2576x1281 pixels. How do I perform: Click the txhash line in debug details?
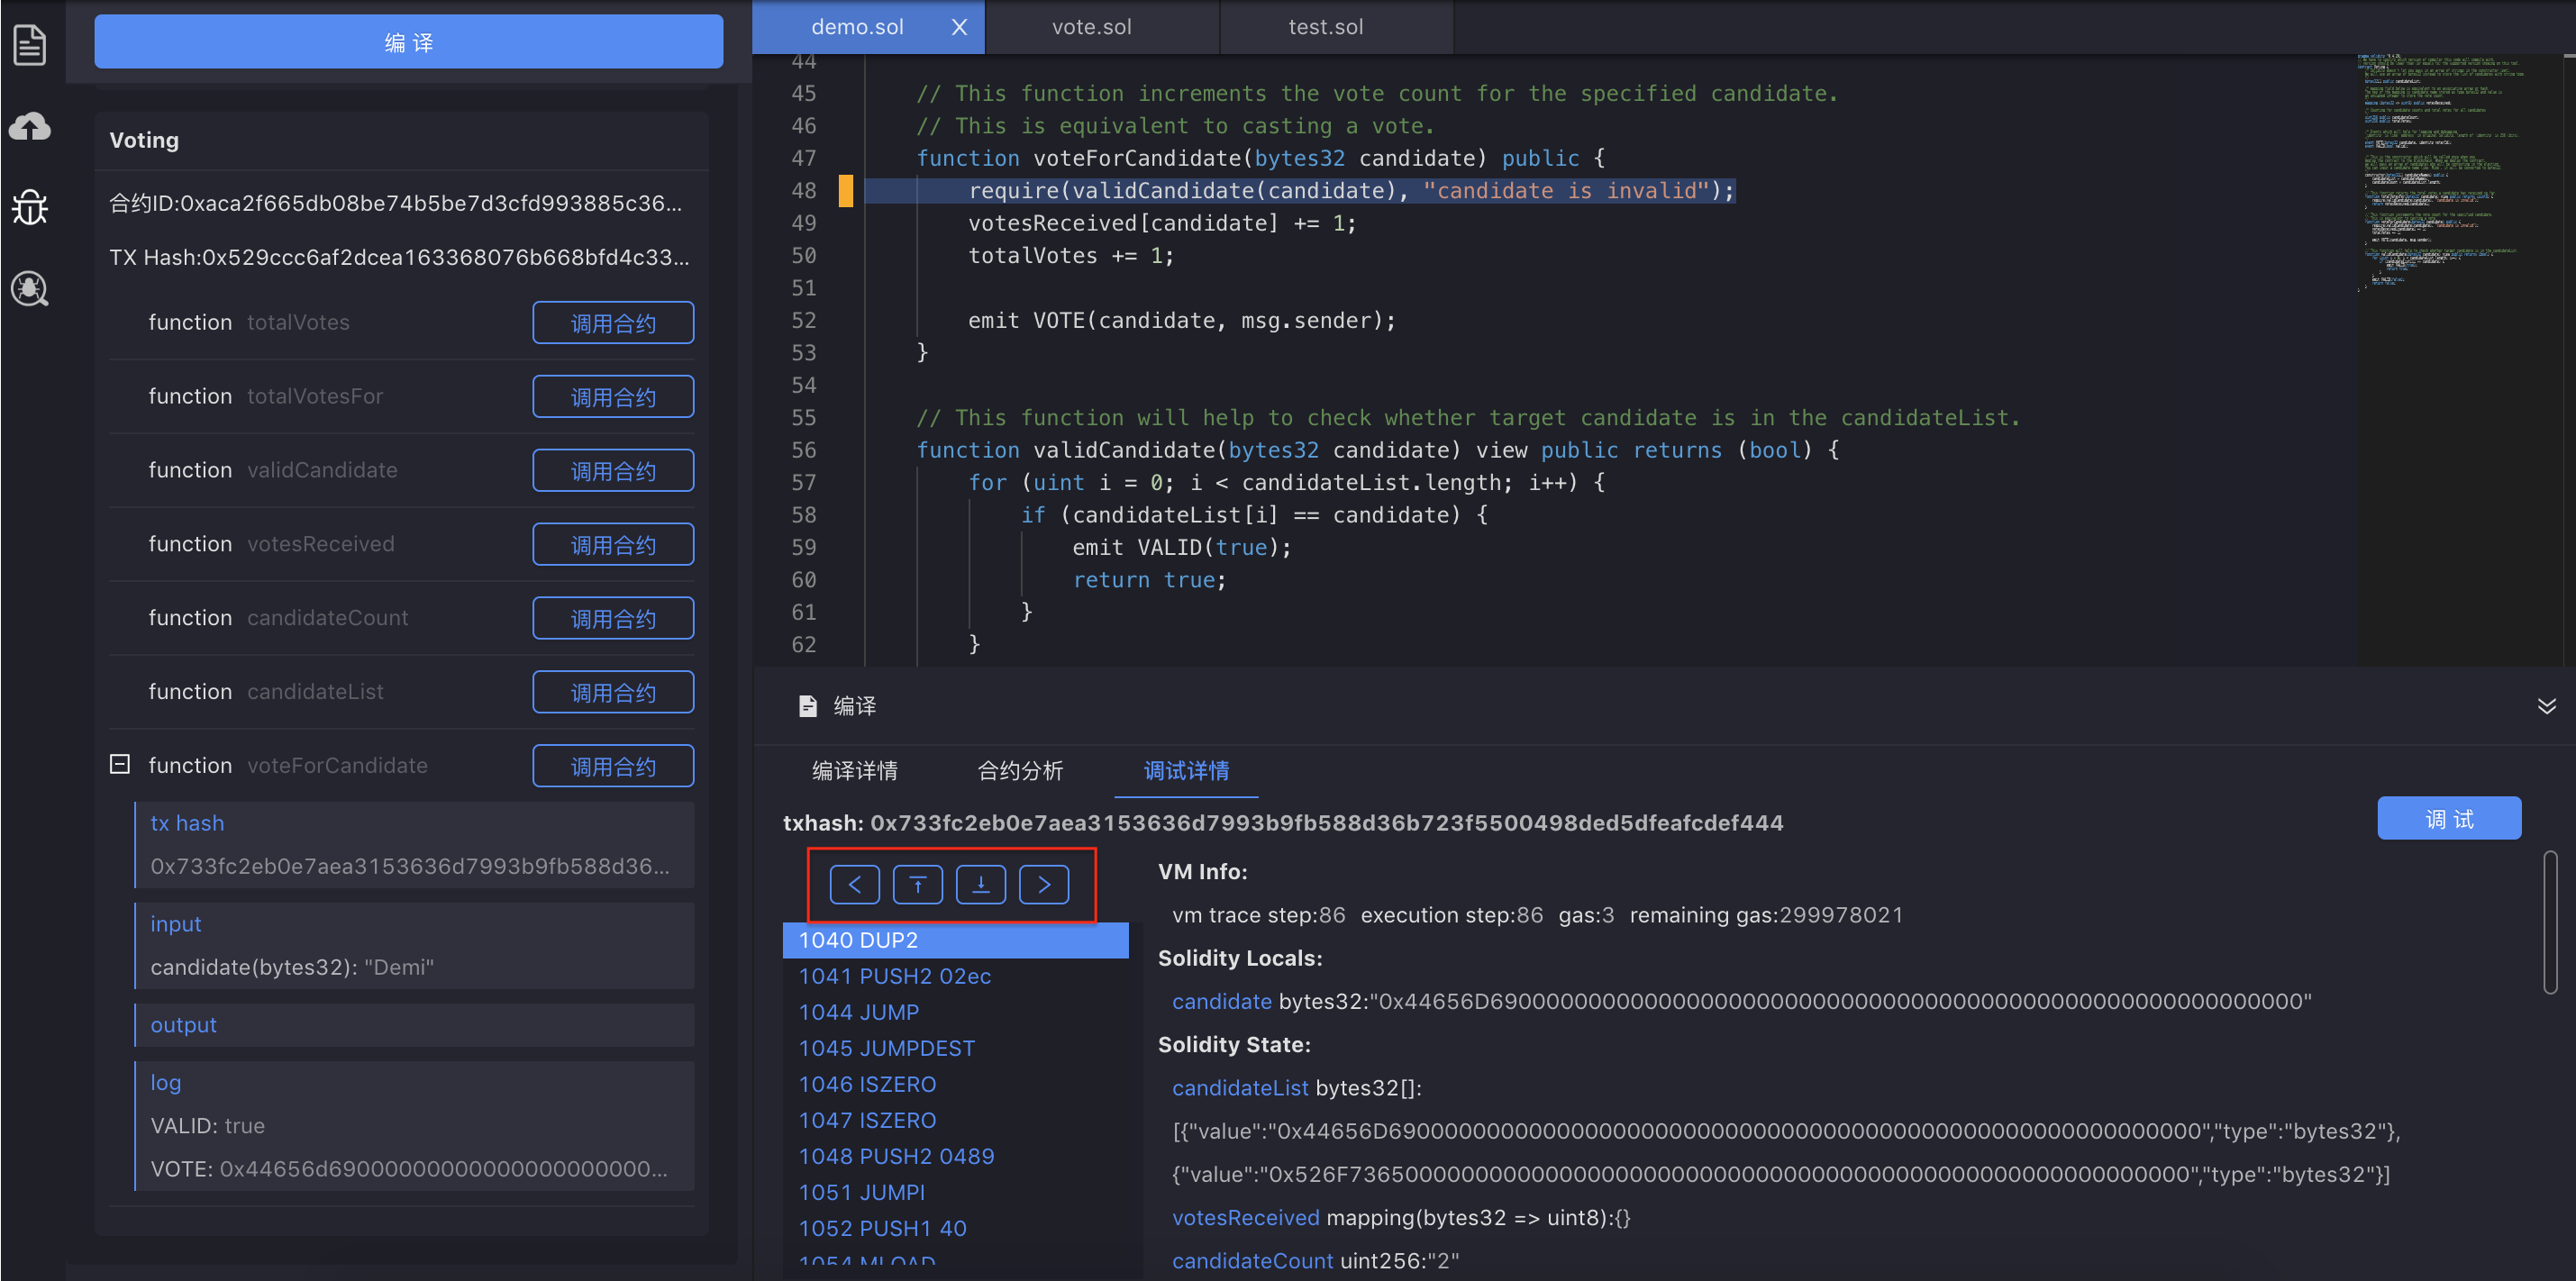coord(1283,823)
